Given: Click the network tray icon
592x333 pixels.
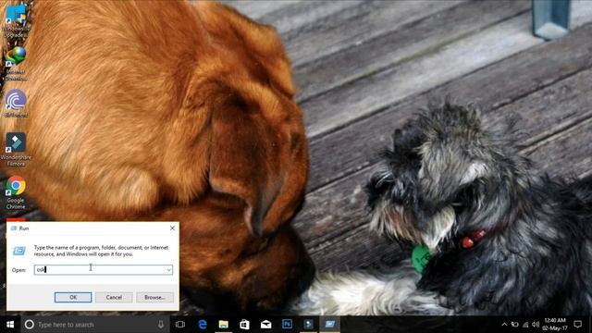Looking at the screenshot, I should 525,325.
